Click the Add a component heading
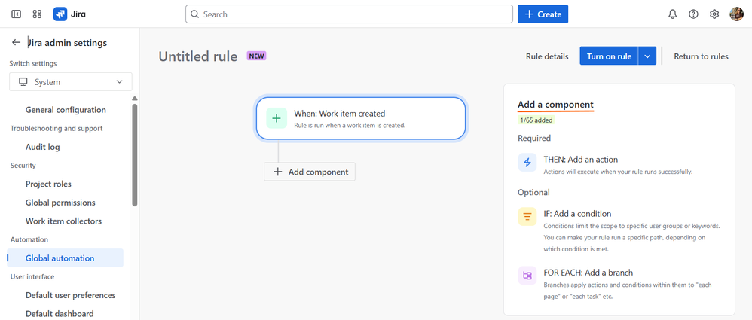Screen dimensions: 752x320 click(555, 105)
